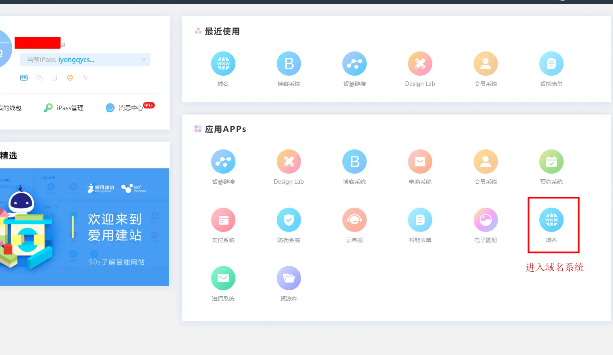The height and width of the screenshot is (355, 613).
Task: 打开消息中心查看未读消息
Action: click(128, 108)
